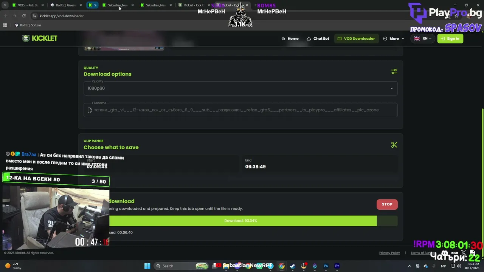Open Google Chrome from the taskbar
The image size is (484, 272).
(x=282, y=266)
